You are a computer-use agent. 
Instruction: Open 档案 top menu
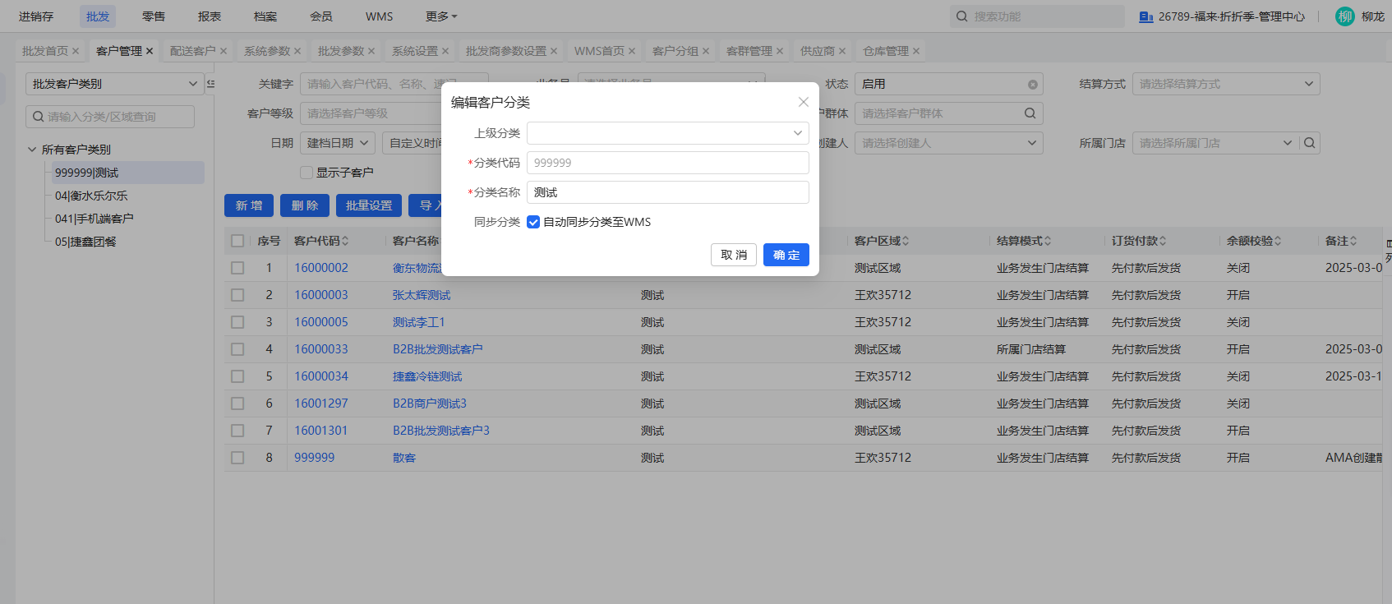(x=265, y=16)
